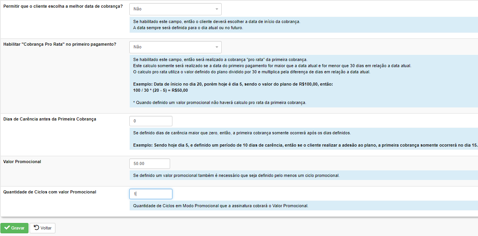Image resolution: width=478 pixels, height=236 pixels.
Task: Click the Valor Promocional input field
Action: pyautogui.click(x=150, y=163)
